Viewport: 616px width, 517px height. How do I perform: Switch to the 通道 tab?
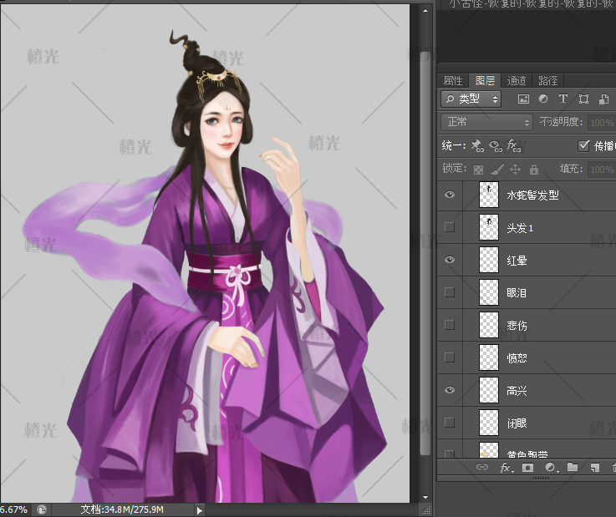517,81
